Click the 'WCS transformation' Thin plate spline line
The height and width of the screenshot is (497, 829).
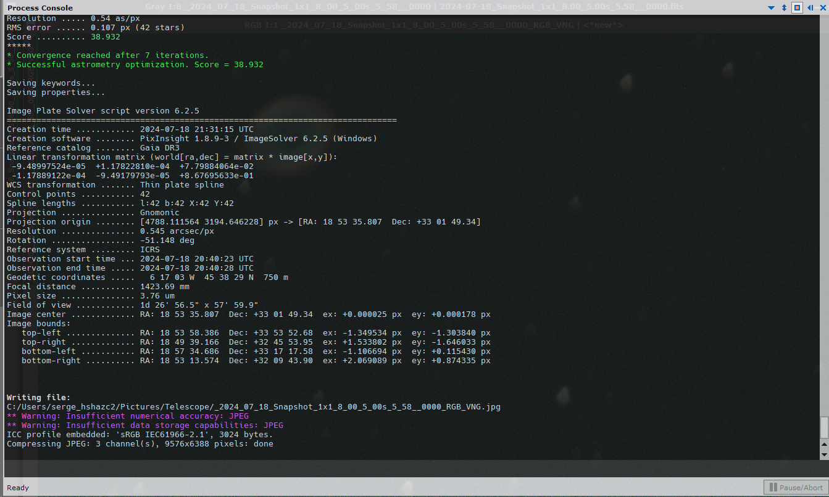pos(115,185)
